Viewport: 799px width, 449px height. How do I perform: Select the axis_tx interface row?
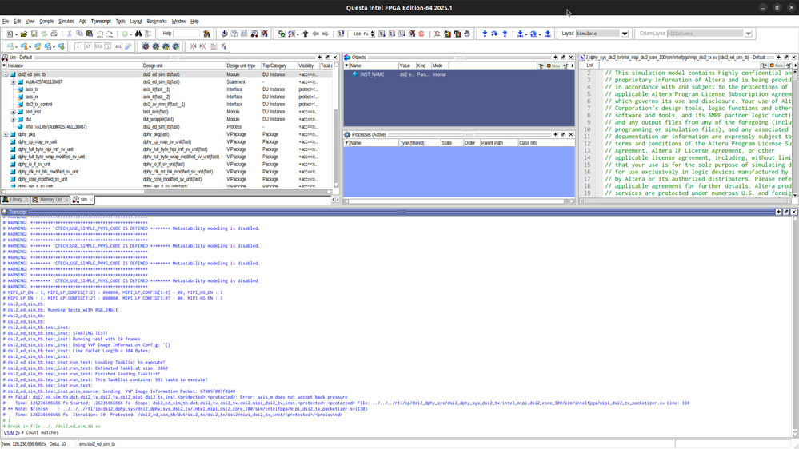click(31, 89)
